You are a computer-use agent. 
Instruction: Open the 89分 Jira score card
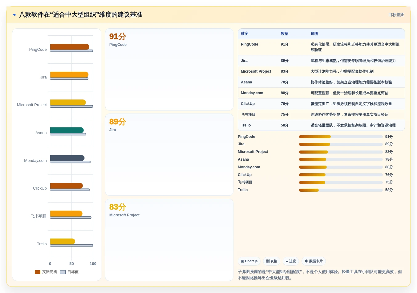(169, 155)
